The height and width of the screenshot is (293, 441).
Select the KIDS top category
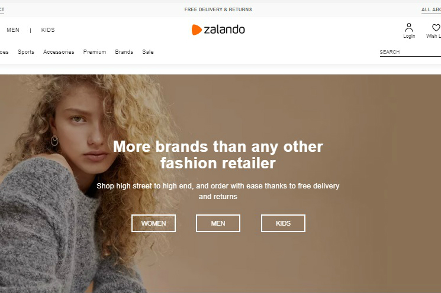pyautogui.click(x=48, y=30)
